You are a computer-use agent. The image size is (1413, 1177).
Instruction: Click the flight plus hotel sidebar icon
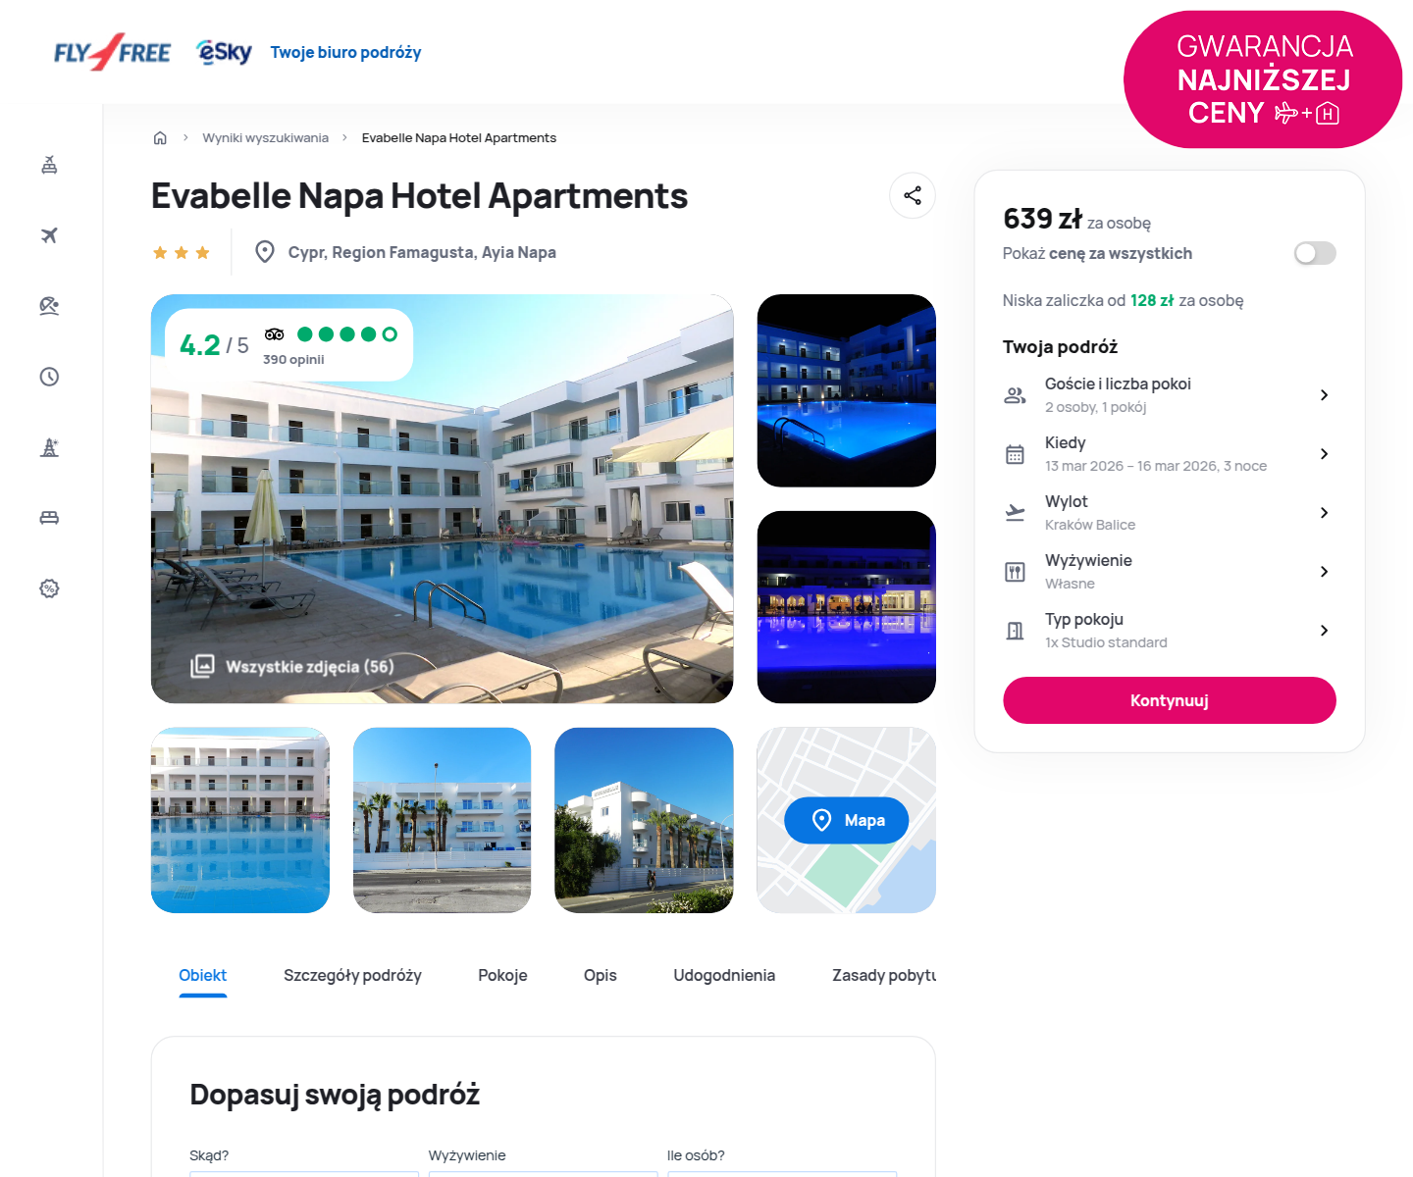point(49,165)
